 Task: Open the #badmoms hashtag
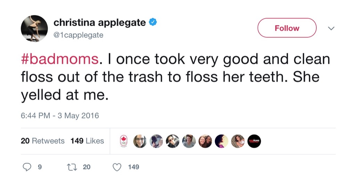tap(60, 59)
